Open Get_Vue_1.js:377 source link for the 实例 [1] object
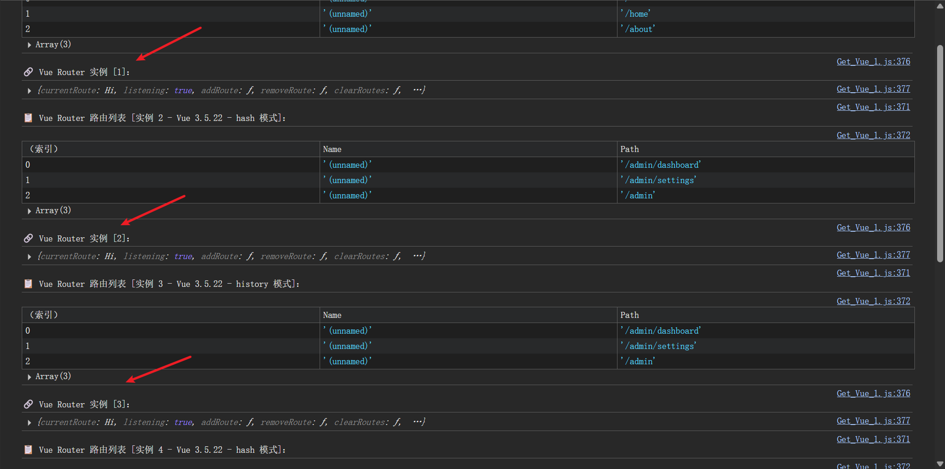This screenshot has width=945, height=469. click(x=873, y=89)
